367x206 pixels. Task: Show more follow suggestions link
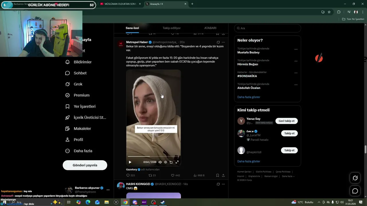coord(249,161)
